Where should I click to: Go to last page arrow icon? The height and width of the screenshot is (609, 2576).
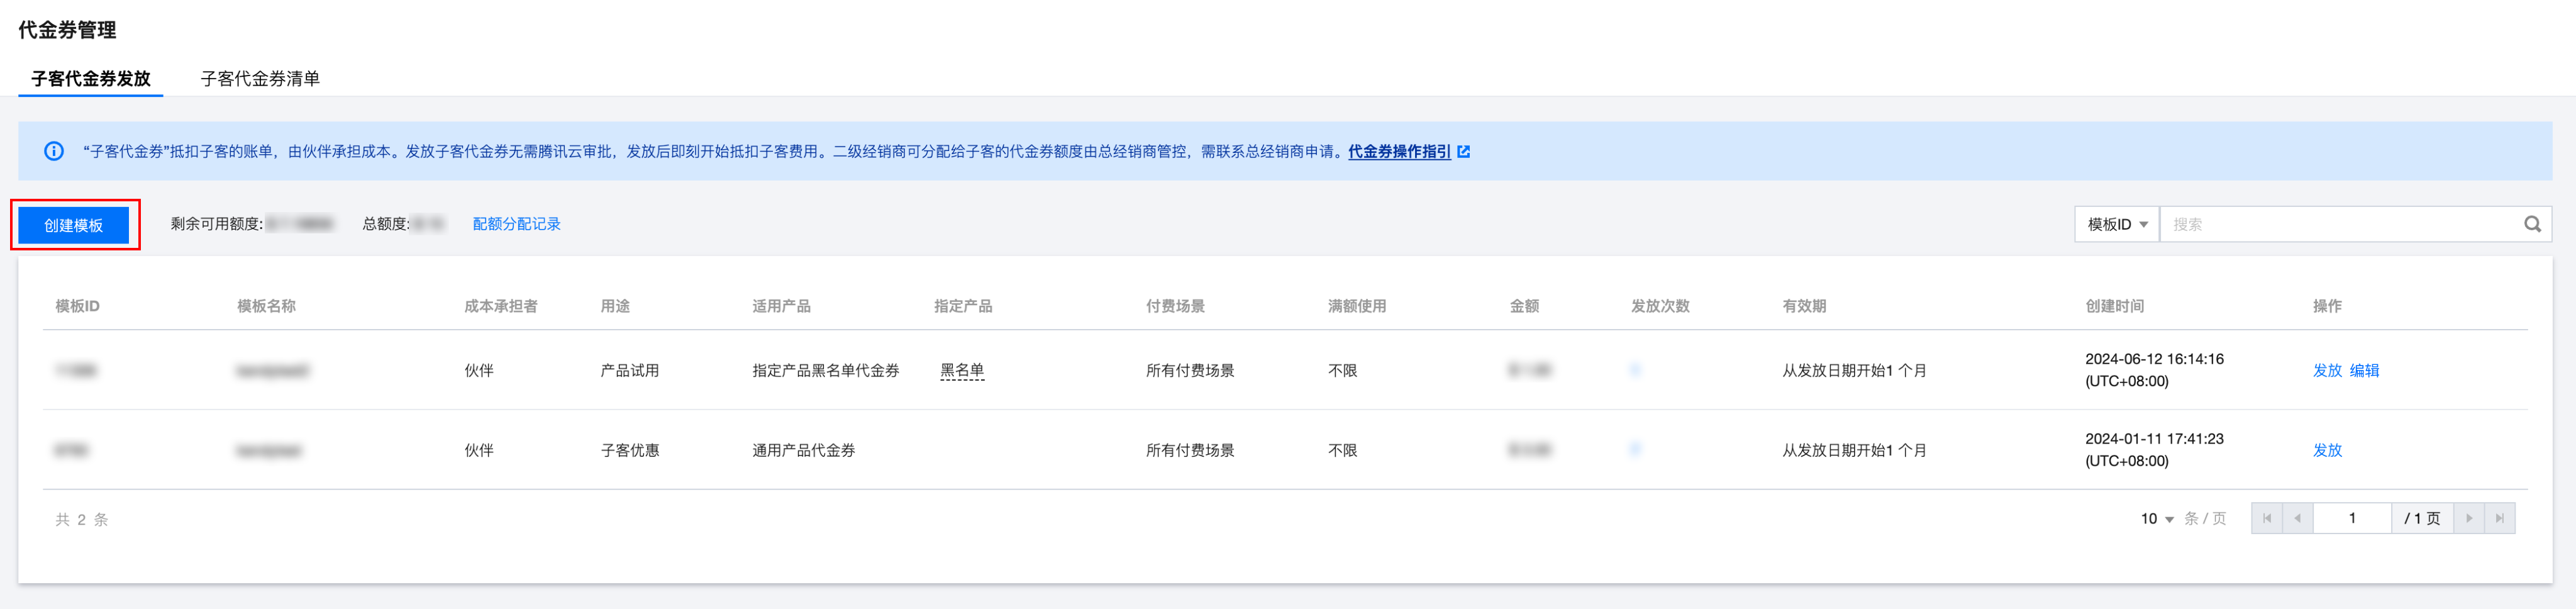tap(2500, 518)
